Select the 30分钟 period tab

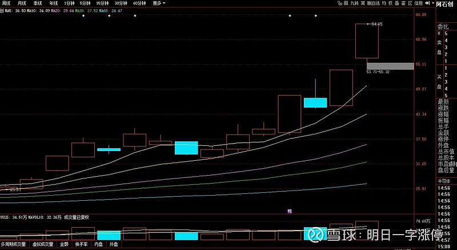click(x=121, y=3)
